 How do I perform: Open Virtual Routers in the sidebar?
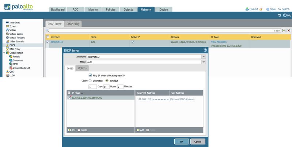[17, 38]
